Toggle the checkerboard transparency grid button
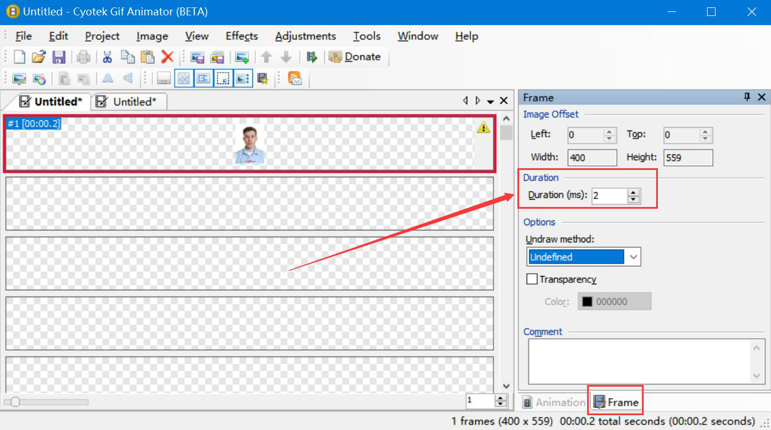This screenshot has height=430, width=771. [183, 79]
